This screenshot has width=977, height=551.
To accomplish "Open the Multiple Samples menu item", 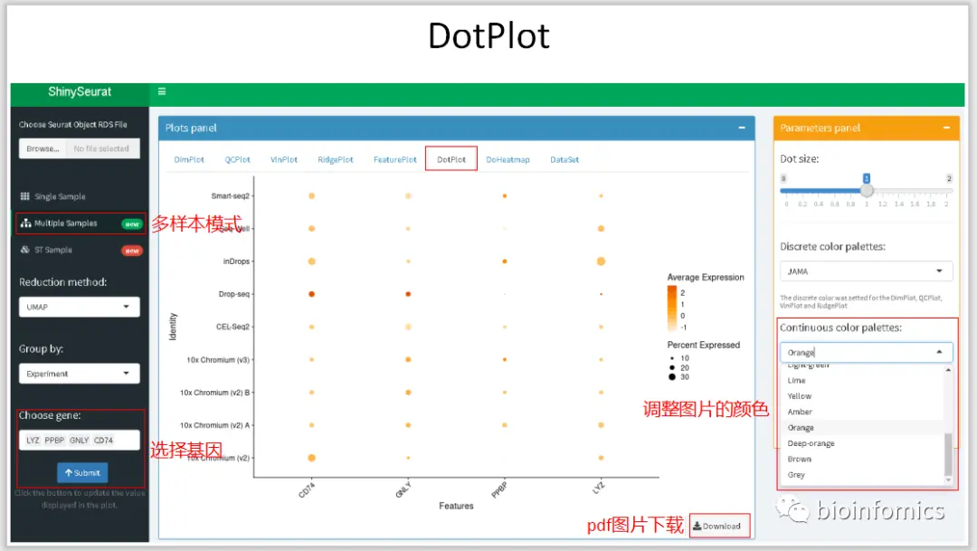I will tap(80, 223).
